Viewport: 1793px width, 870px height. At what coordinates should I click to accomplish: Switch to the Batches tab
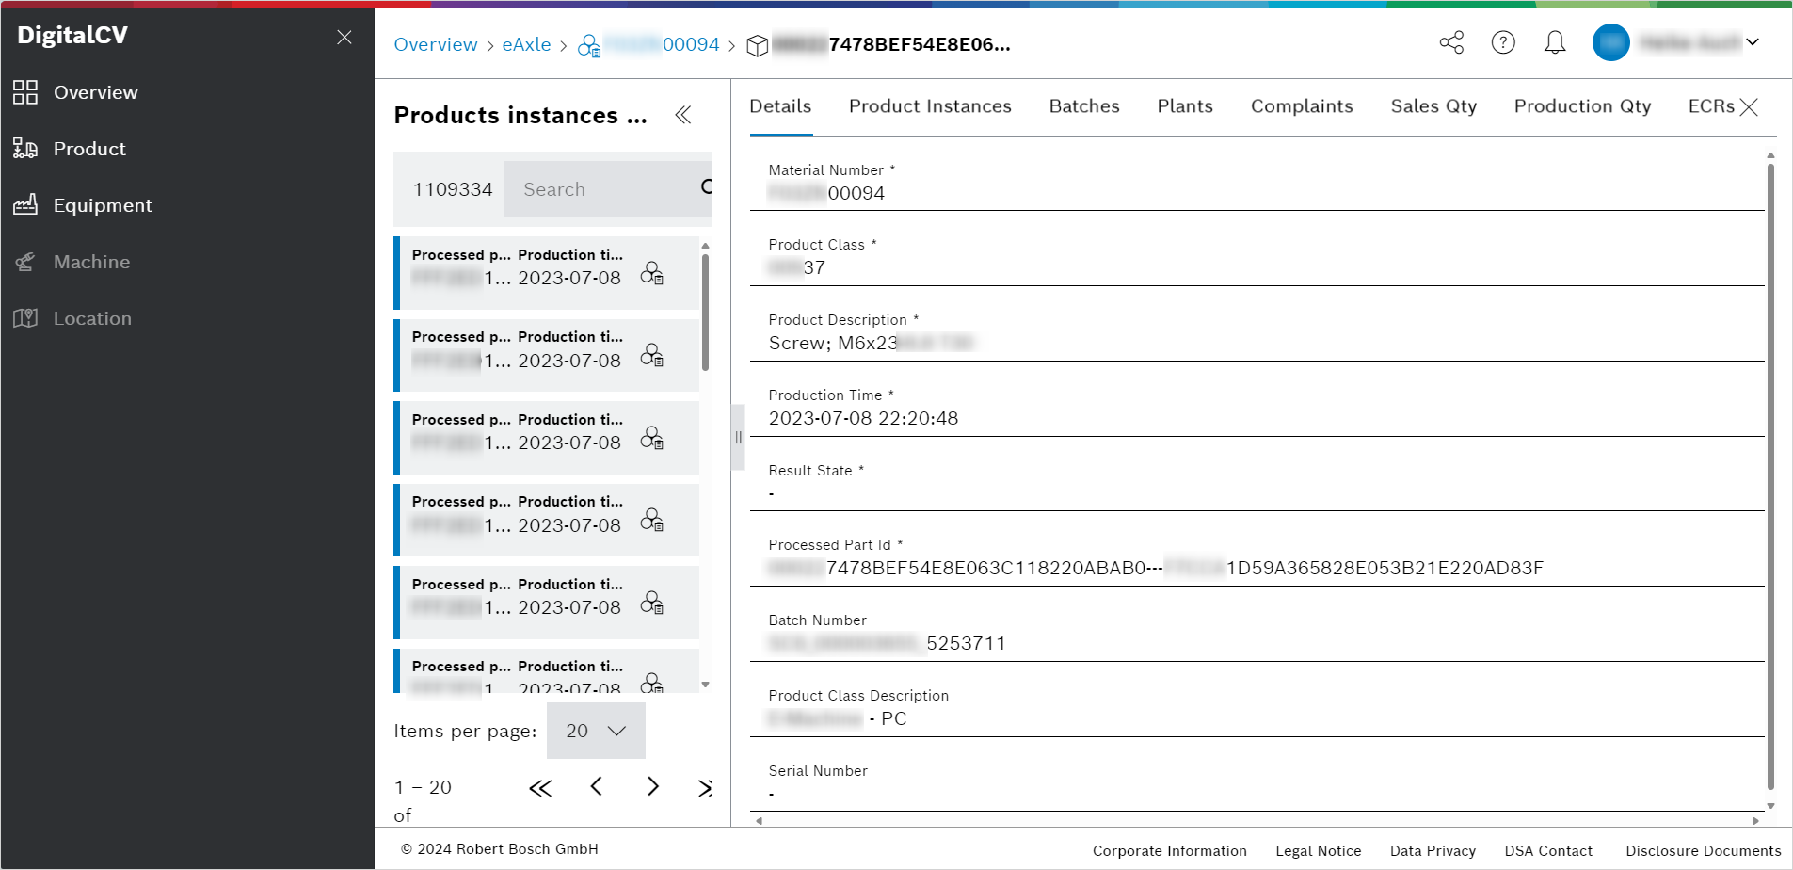pos(1083,106)
